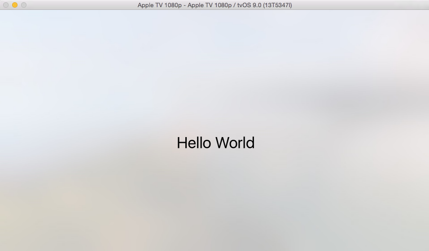Click the Apple TV 1080p window title

tap(214, 5)
